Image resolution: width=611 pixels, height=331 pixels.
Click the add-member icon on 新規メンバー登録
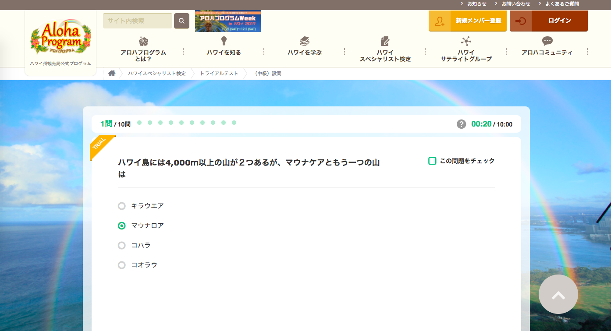(x=440, y=21)
